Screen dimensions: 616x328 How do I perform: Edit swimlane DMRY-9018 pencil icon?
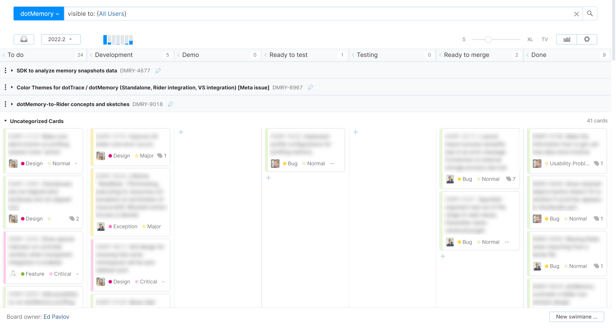pyautogui.click(x=170, y=104)
